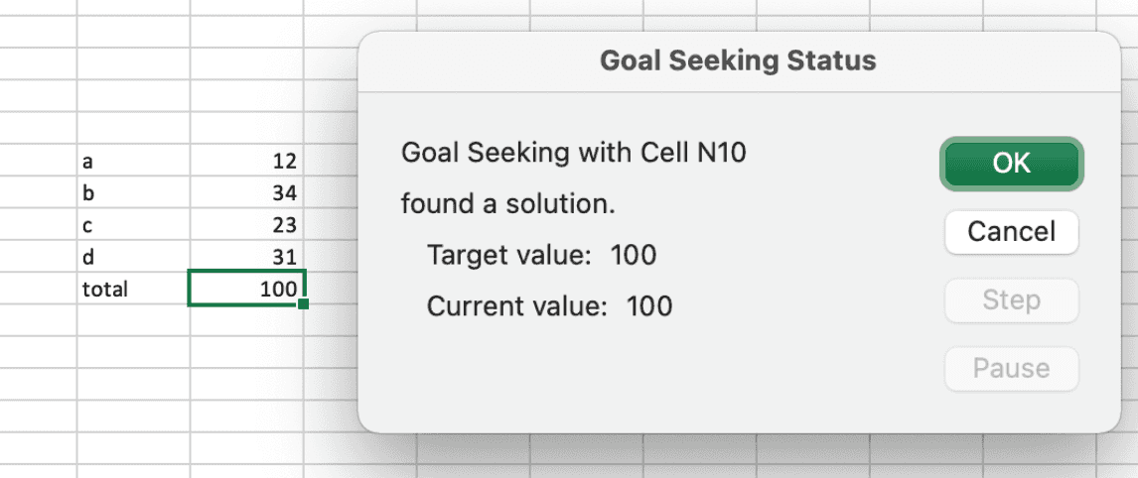Click the "found a solution." text

[507, 204]
